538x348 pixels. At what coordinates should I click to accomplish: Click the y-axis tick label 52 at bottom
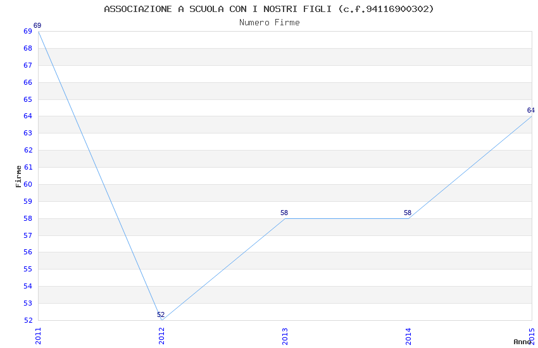pos(28,320)
